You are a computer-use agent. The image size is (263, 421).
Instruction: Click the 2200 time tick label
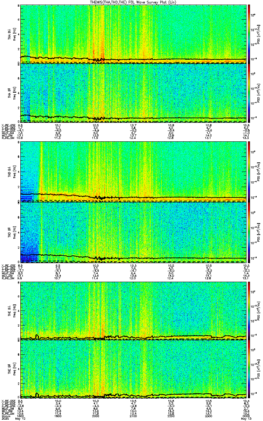[x=171, y=416]
